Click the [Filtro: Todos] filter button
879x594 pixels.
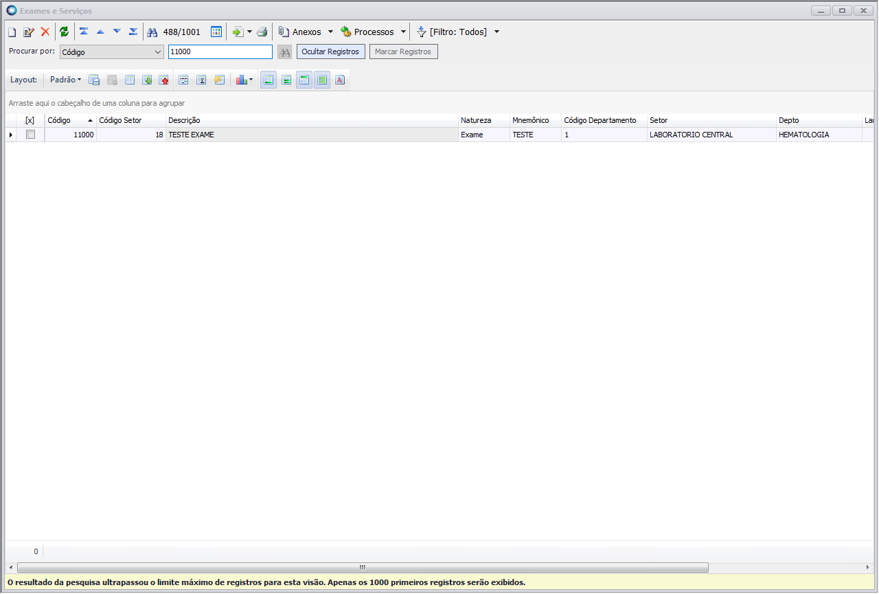pyautogui.click(x=452, y=32)
